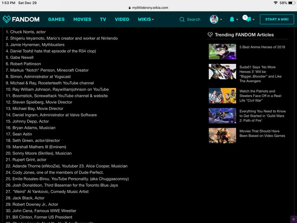Open the GAMES navigation item
This screenshot has width=297, height=223.
click(56, 19)
